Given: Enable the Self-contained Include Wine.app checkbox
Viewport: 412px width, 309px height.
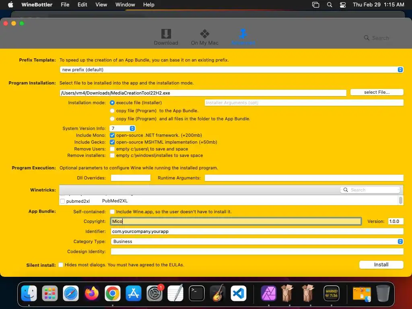Looking at the screenshot, I should (x=112, y=212).
